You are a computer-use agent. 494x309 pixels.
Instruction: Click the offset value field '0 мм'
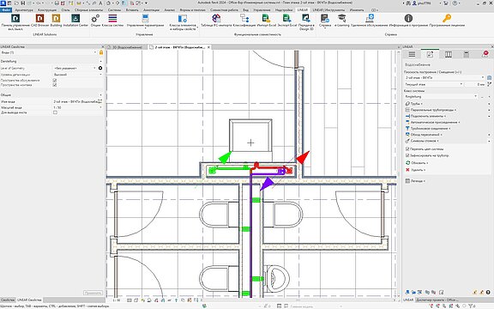pyautogui.click(x=476, y=84)
